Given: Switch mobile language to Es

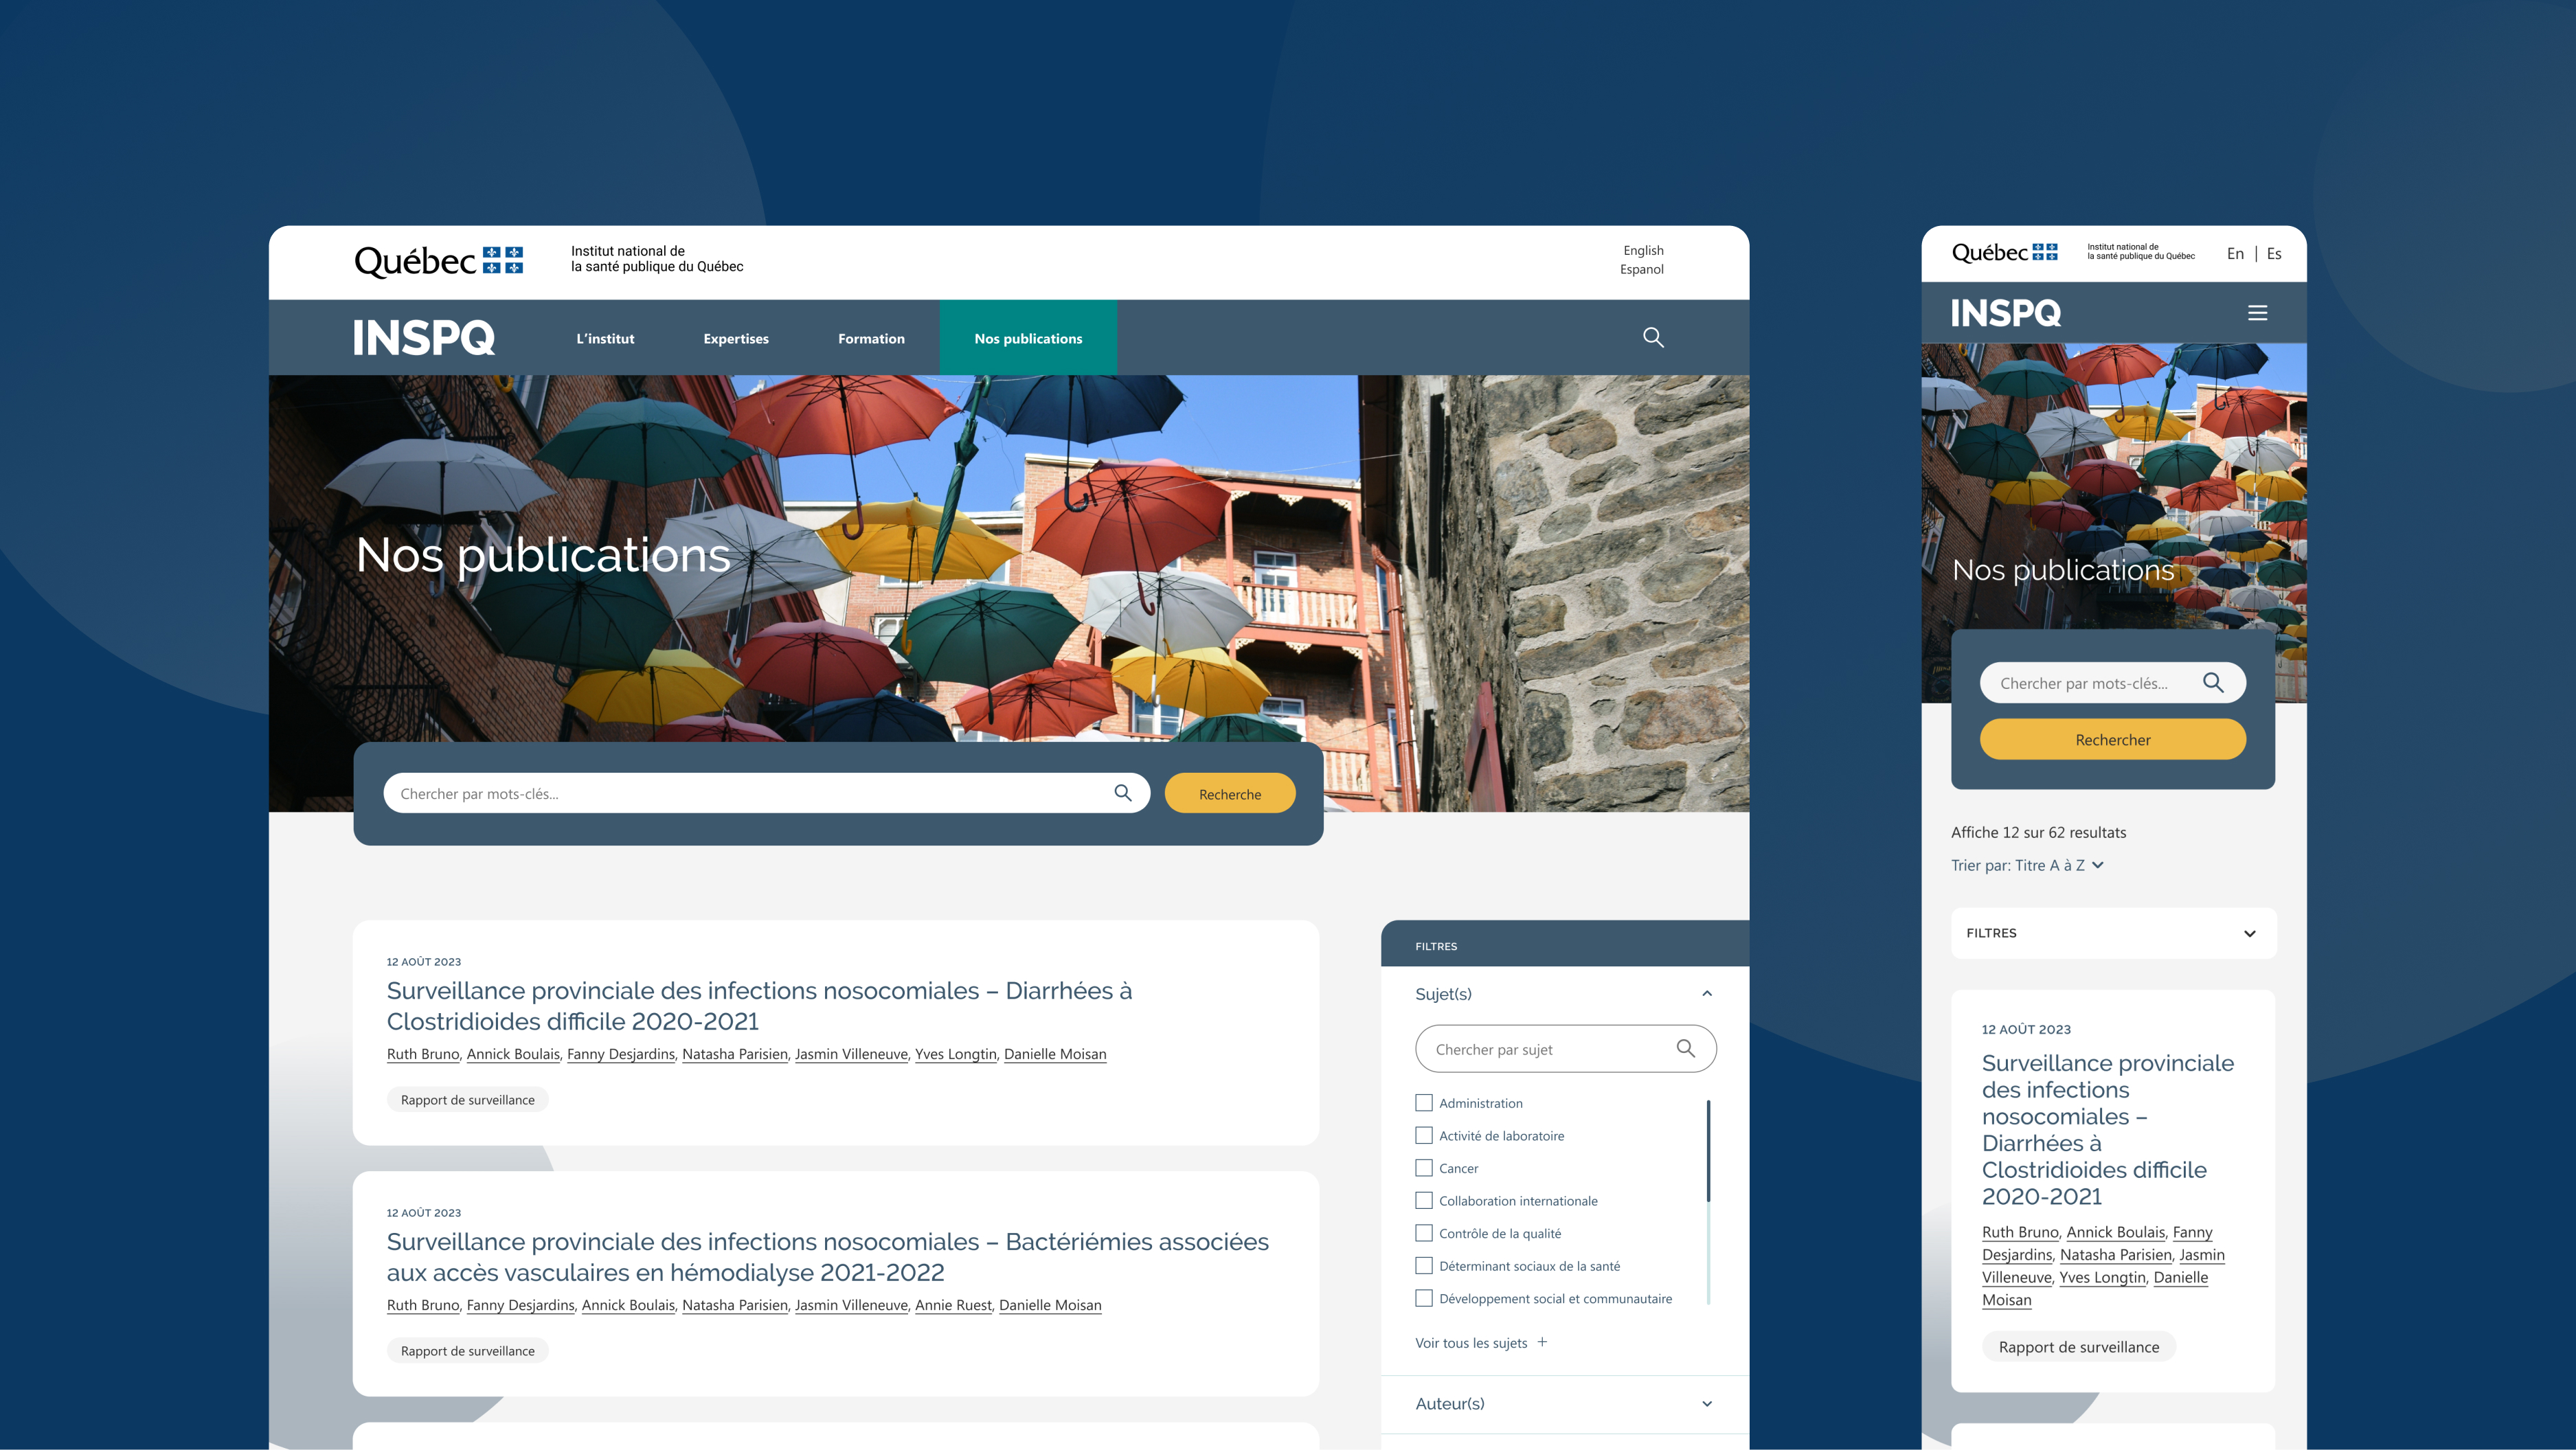Looking at the screenshot, I should tap(2274, 254).
